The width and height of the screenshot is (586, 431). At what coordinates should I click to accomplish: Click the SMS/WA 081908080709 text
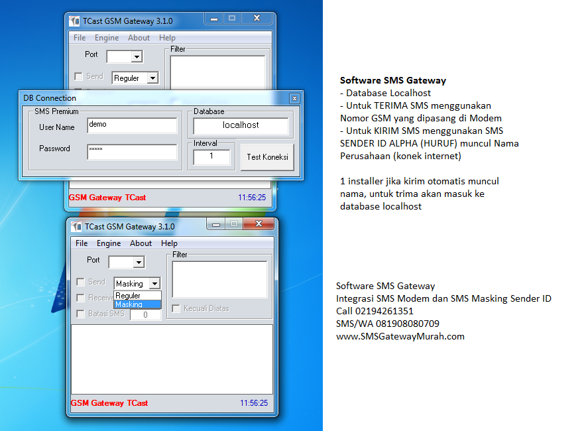[388, 324]
